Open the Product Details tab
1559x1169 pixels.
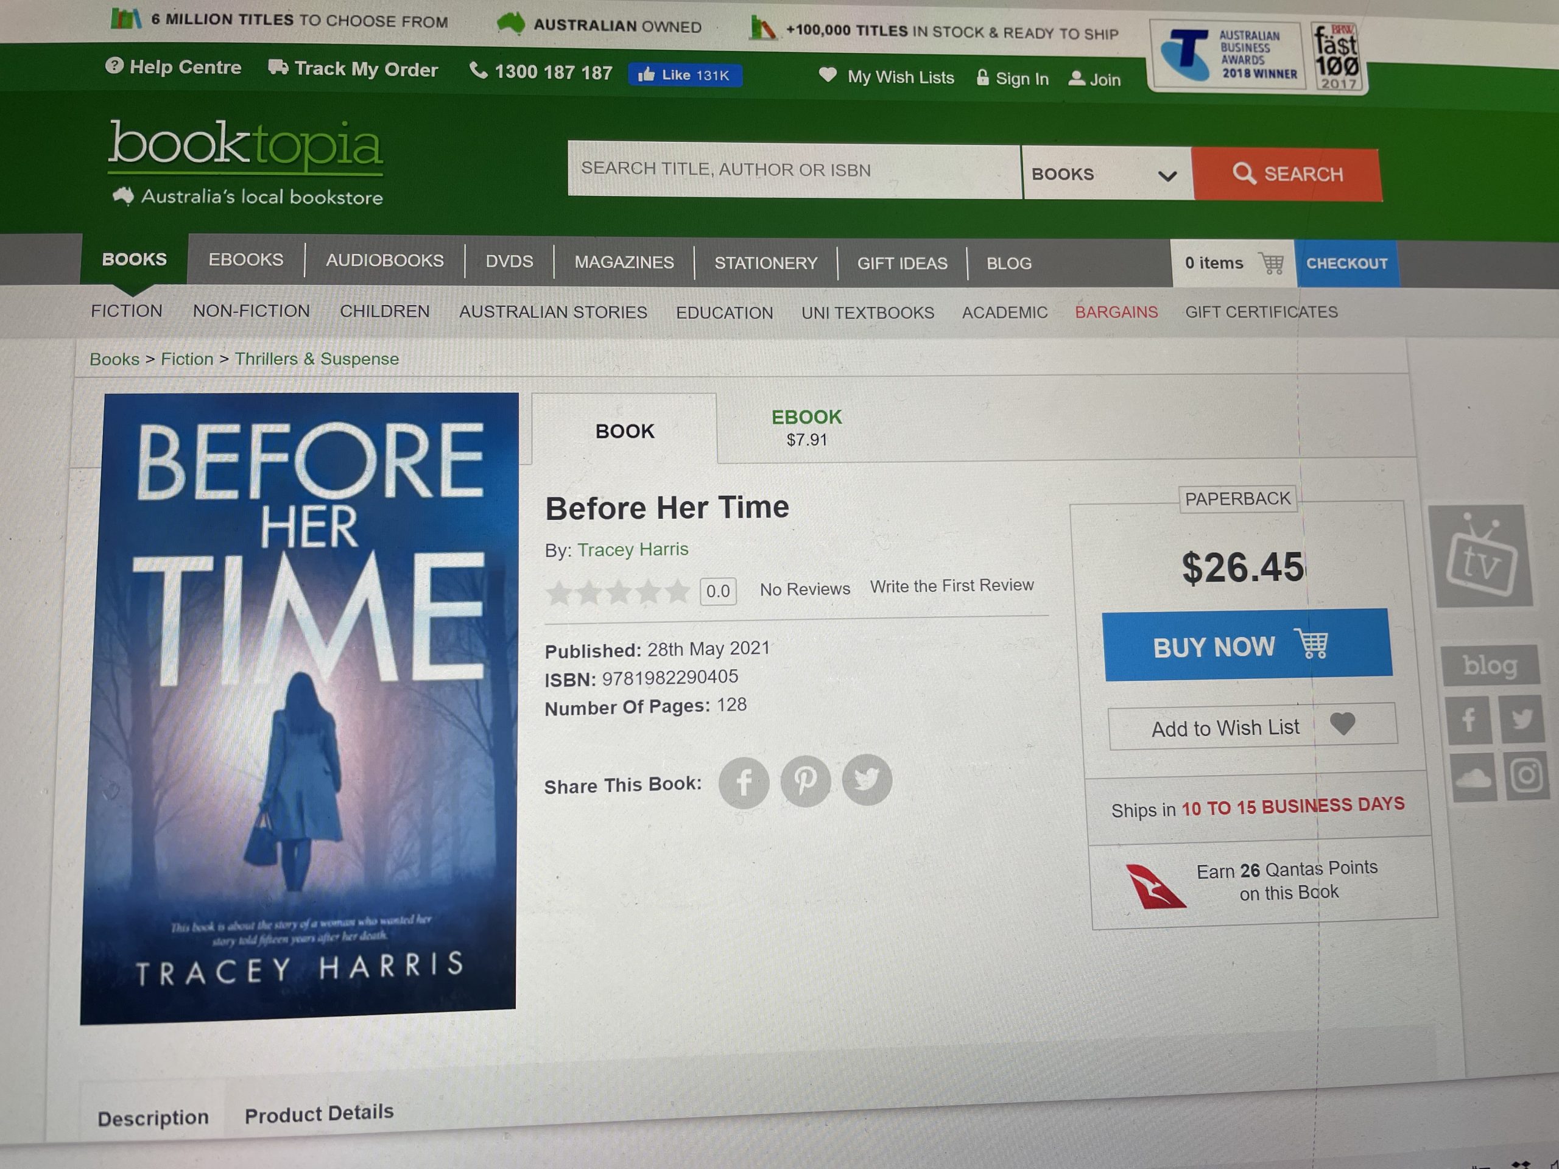pyautogui.click(x=318, y=1114)
